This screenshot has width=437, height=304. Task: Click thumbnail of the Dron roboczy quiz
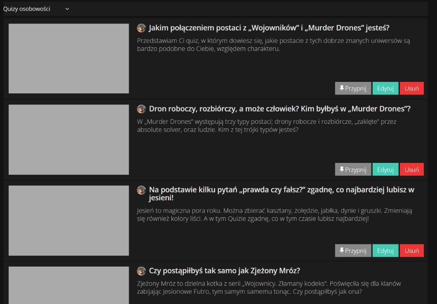pyautogui.click(x=69, y=139)
